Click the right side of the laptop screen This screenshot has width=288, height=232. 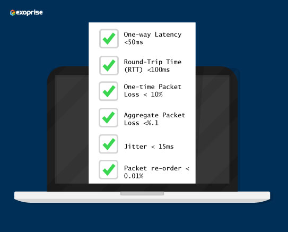pyautogui.click(x=213, y=129)
